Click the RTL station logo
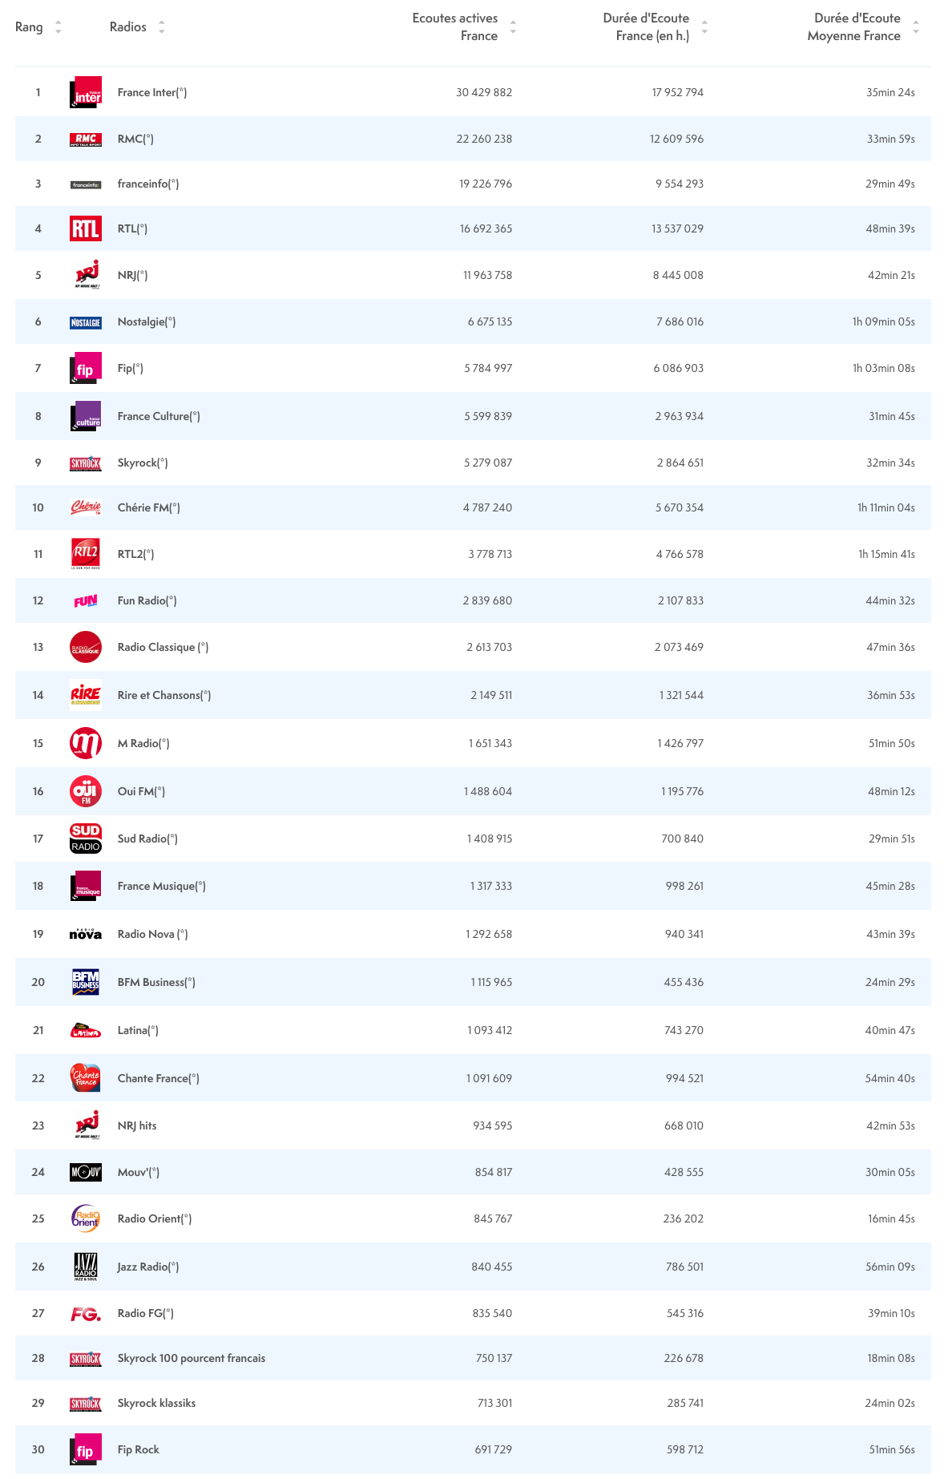Viewport: 944px width, 1479px height. 86,228
